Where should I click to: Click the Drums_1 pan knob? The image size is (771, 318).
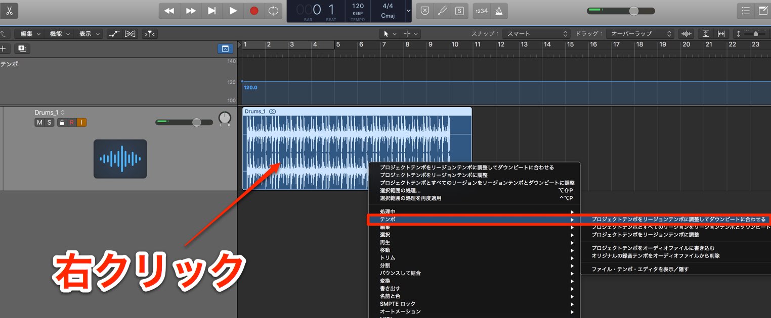click(224, 118)
